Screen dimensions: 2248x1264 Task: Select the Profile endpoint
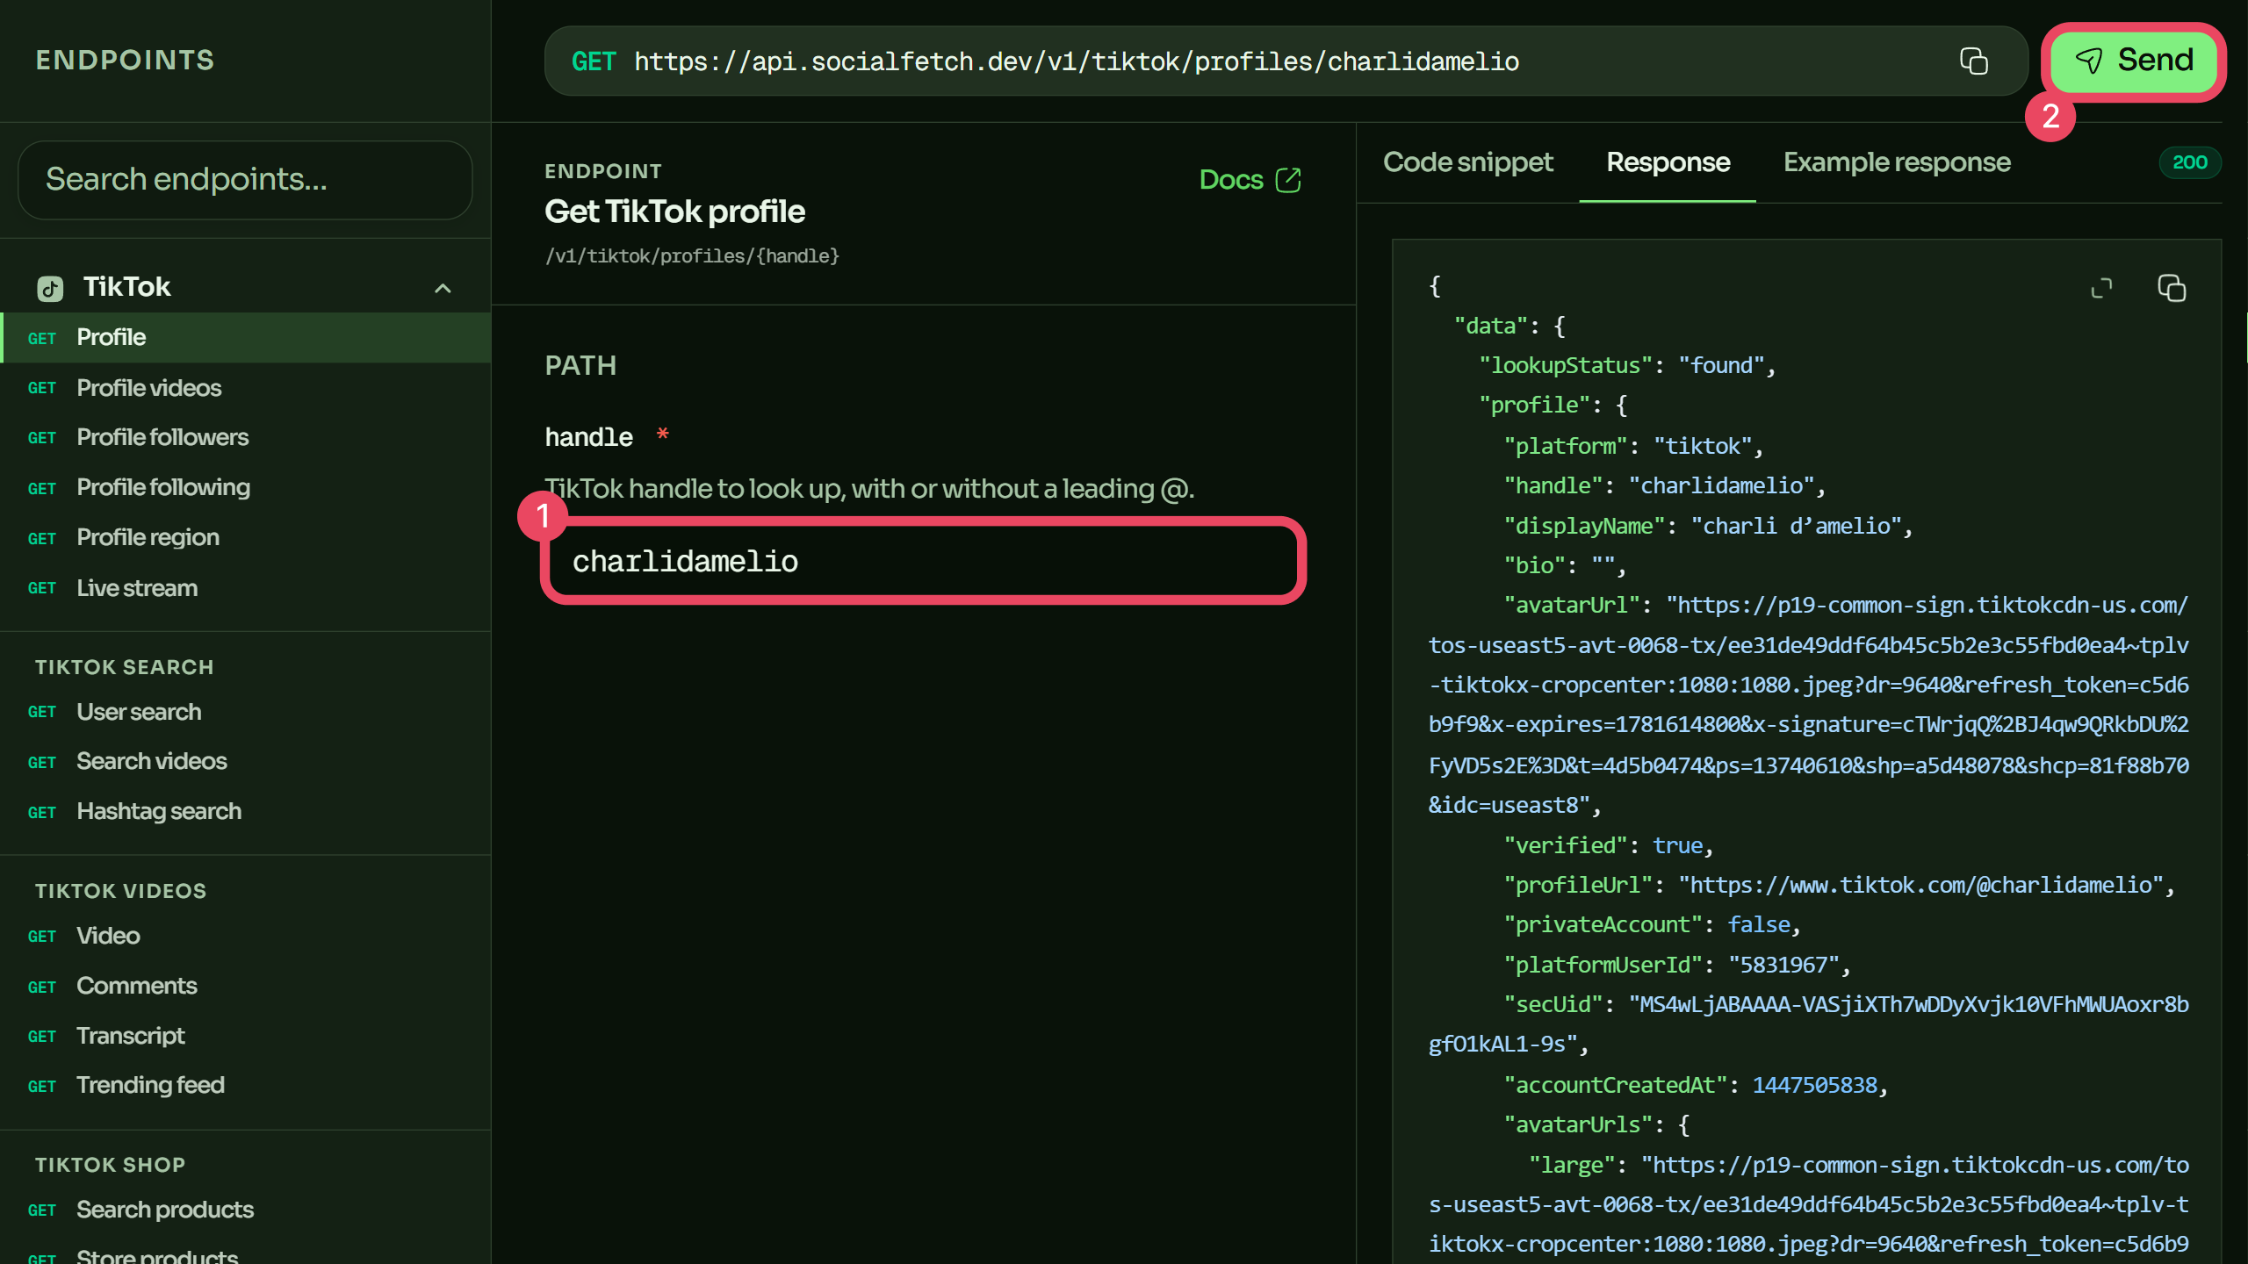(x=245, y=337)
